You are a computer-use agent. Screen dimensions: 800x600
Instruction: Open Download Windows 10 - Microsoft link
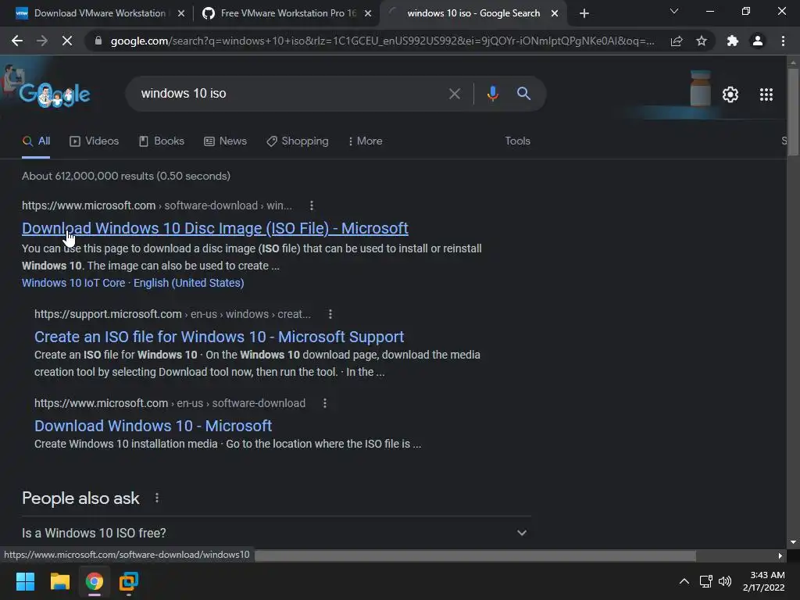point(153,426)
